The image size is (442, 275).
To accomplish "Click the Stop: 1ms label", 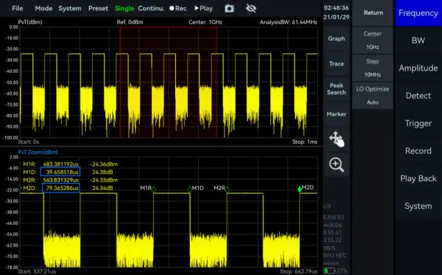I will (x=305, y=142).
